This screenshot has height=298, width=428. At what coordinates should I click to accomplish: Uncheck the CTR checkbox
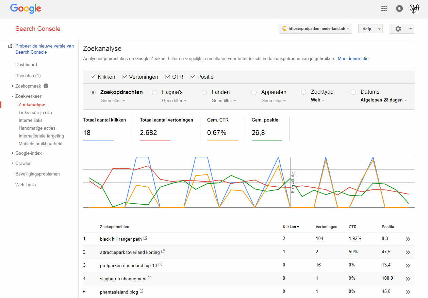click(168, 77)
